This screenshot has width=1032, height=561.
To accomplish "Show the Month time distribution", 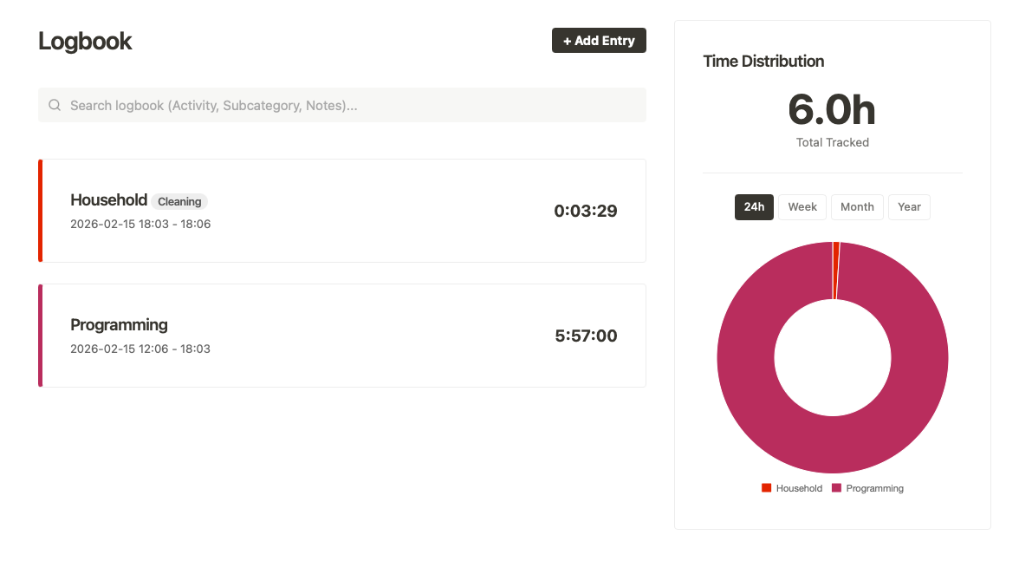I will coord(857,207).
